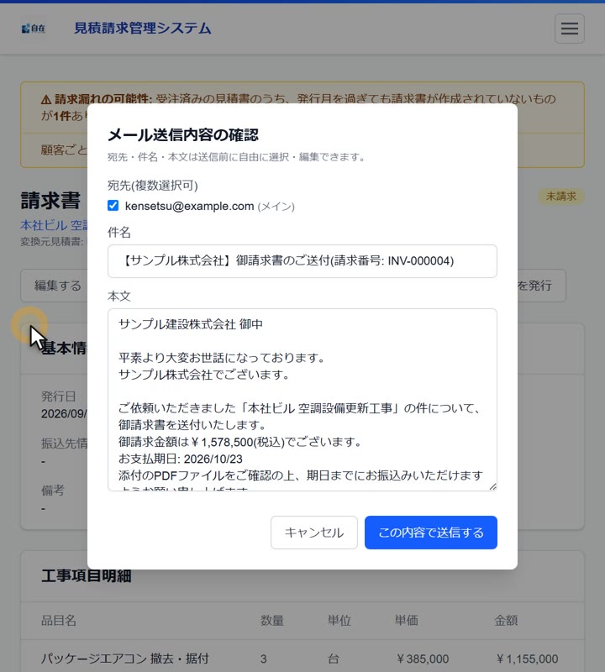Click the 単位 column header

[339, 620]
